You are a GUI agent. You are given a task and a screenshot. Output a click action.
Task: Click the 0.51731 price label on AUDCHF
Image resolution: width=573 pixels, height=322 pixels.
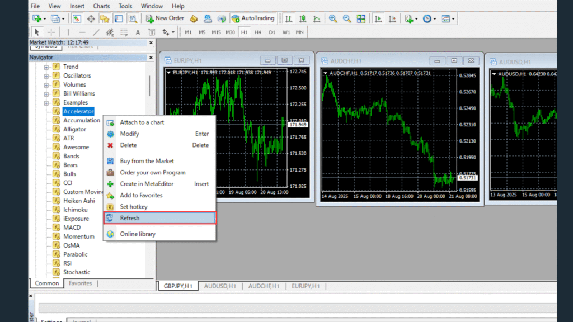click(x=467, y=178)
